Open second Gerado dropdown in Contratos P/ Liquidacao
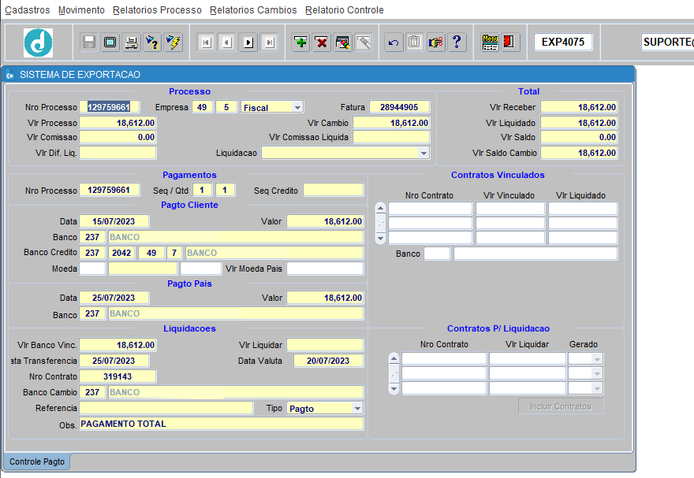 (x=597, y=374)
